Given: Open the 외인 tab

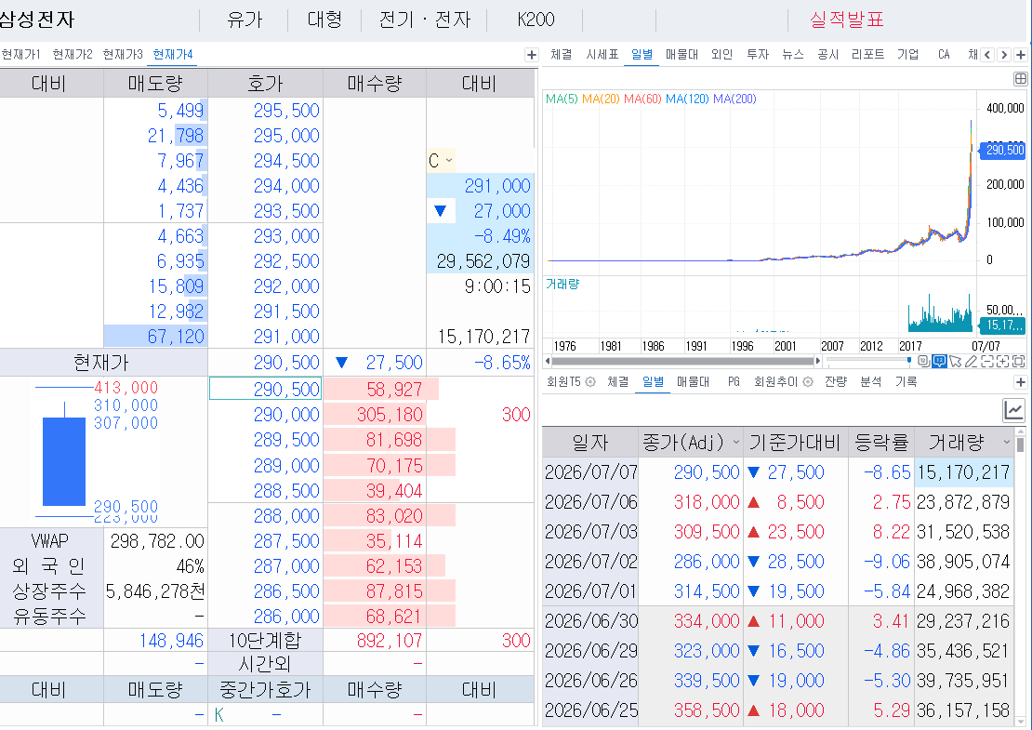Looking at the screenshot, I should 721,55.
